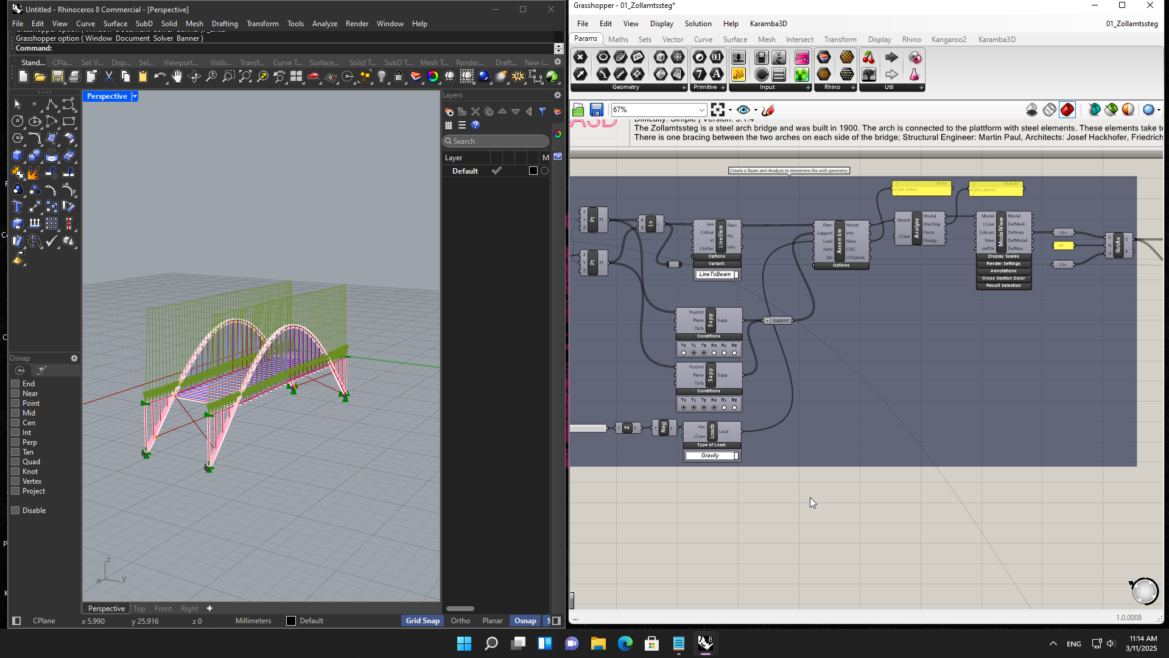Enable the Point object snap checkbox

[16, 403]
